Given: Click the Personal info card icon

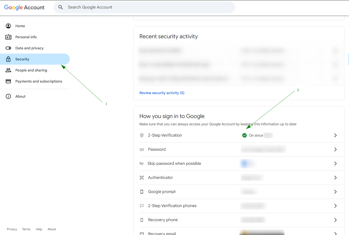Looking at the screenshot, I should 8,37.
